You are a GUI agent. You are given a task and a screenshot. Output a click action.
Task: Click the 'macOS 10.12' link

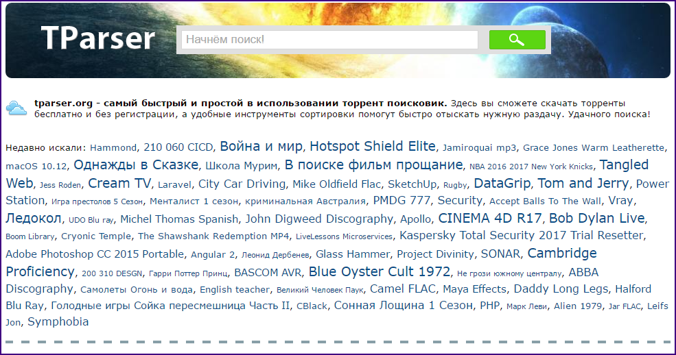[x=36, y=166]
